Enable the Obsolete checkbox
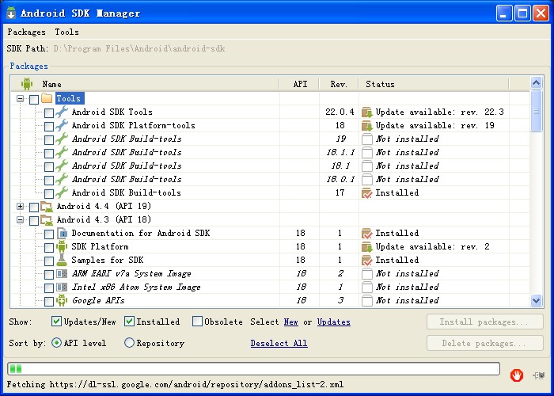 click(x=198, y=322)
